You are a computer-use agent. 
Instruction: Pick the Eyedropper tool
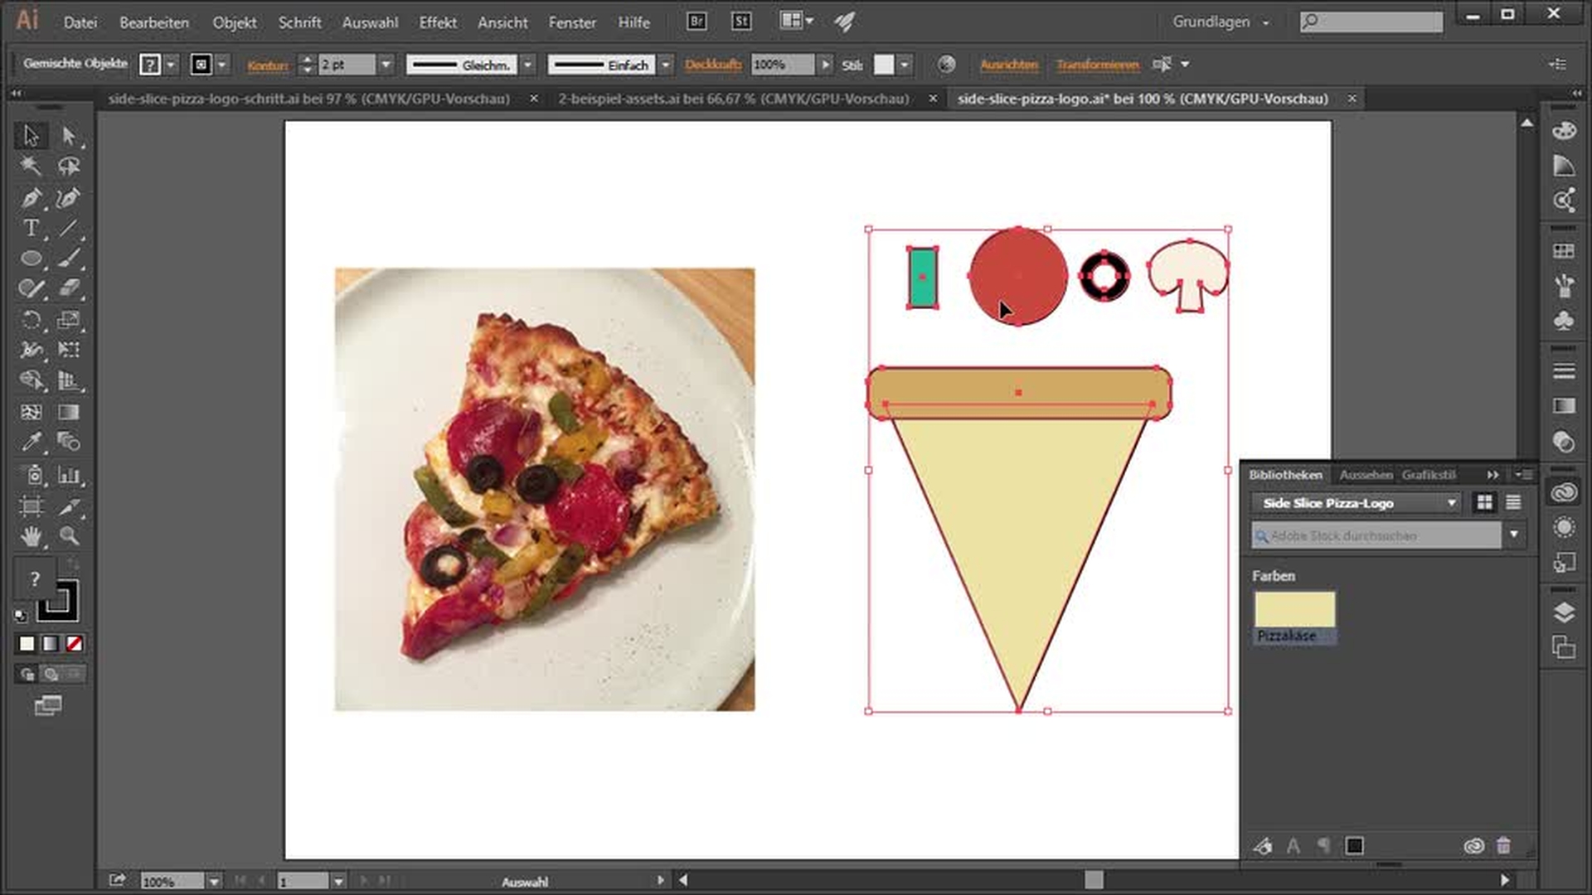pos(31,442)
